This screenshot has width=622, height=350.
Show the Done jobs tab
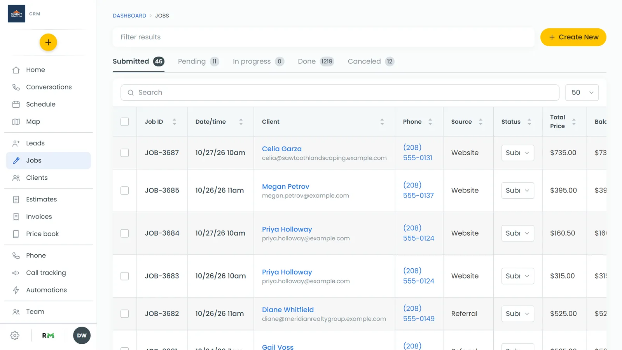(x=316, y=61)
